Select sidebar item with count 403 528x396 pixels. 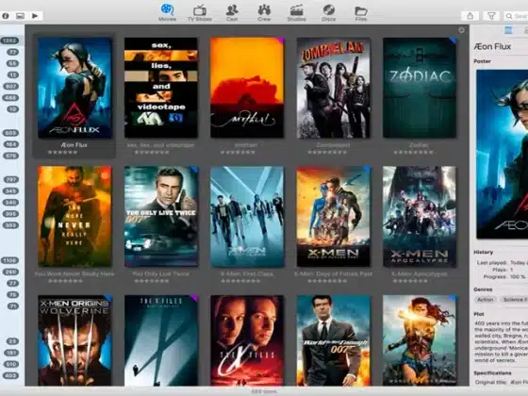pos(10,375)
